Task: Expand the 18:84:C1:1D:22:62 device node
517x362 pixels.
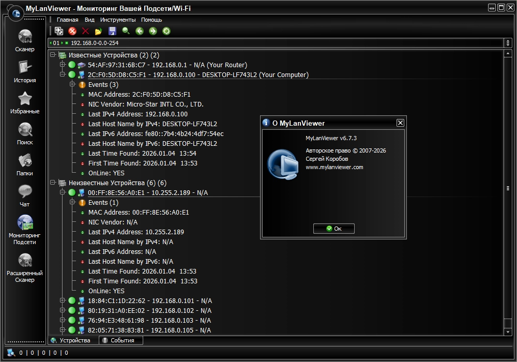Action: (x=63, y=300)
